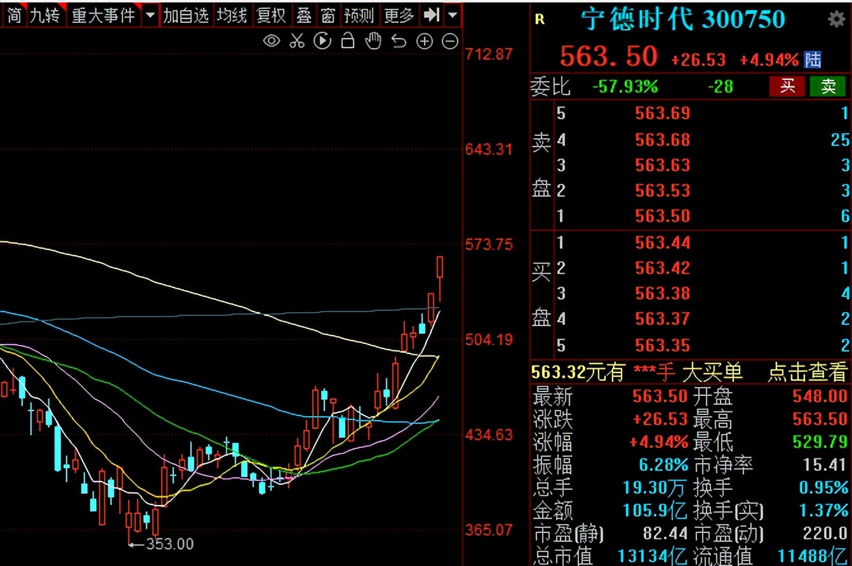
Task: Select buy level 1 price 563.44
Action: tap(662, 242)
